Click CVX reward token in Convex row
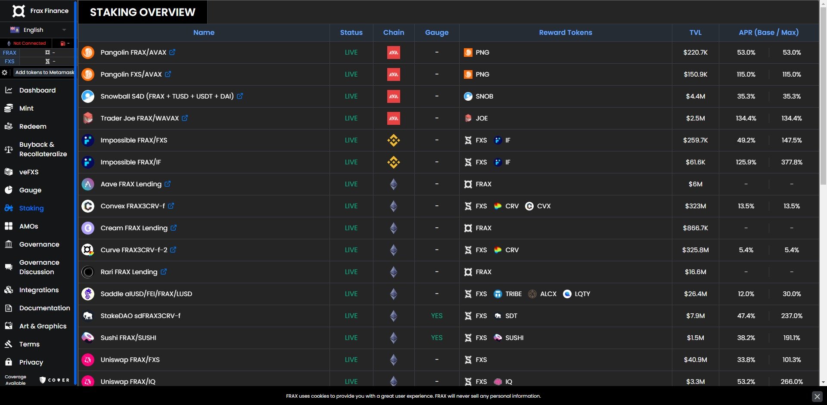The image size is (827, 405). [x=538, y=206]
